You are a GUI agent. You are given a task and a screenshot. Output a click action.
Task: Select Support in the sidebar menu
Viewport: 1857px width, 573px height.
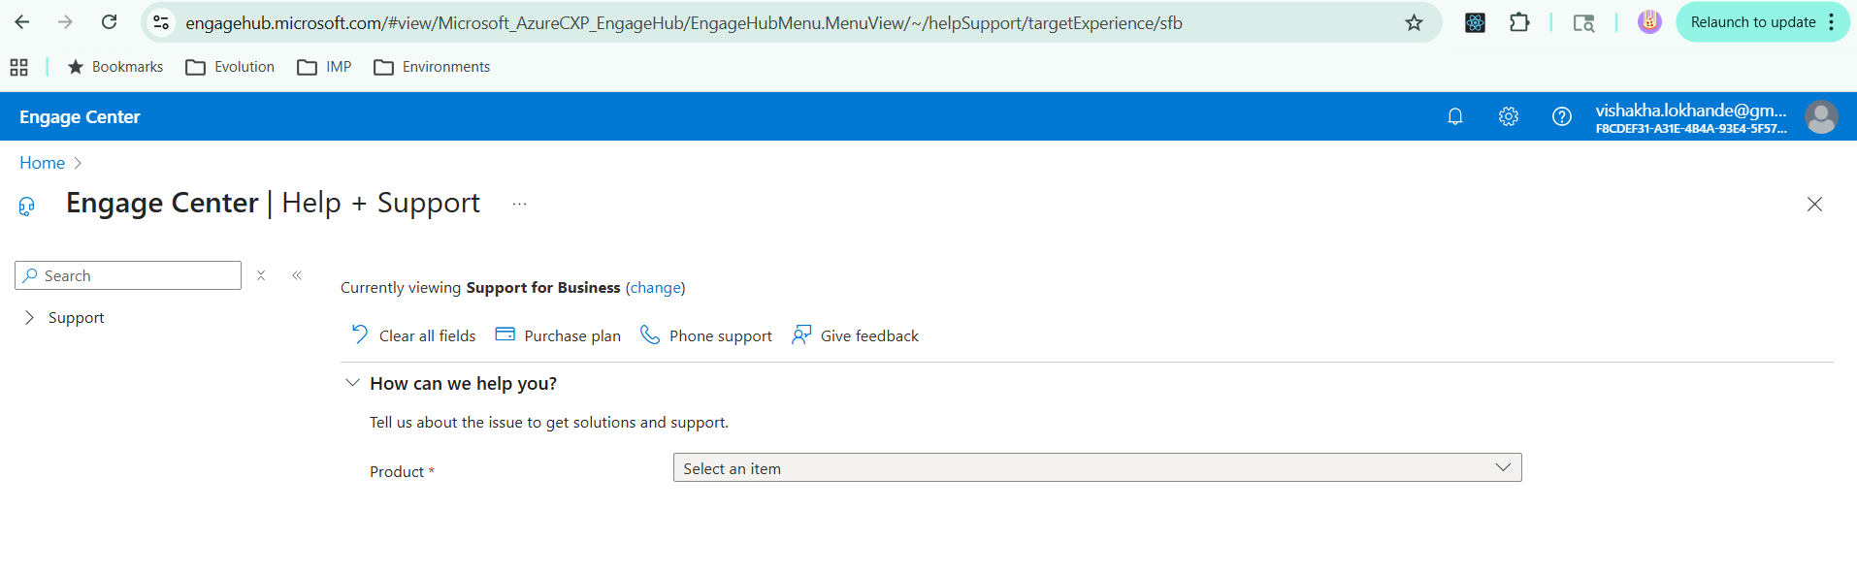(76, 317)
